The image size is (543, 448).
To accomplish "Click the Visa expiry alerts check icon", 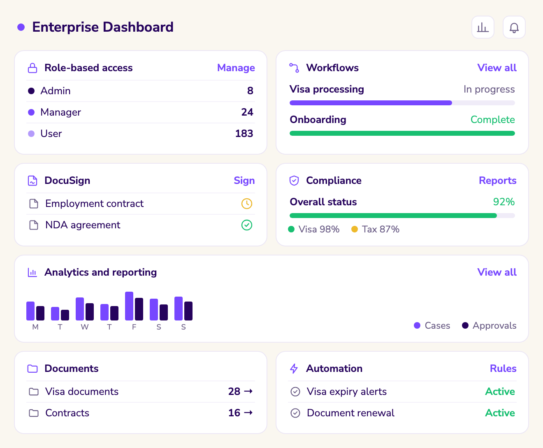I will coord(295,392).
